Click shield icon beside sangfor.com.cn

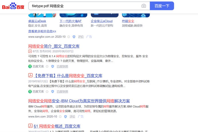pos(74,37)
